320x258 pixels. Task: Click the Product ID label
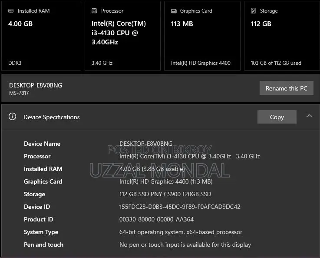click(39, 219)
